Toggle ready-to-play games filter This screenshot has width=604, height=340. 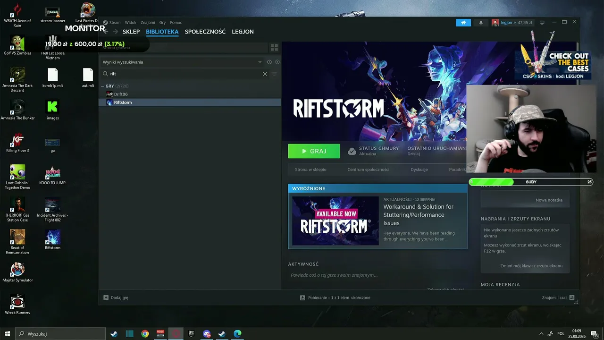point(277,62)
